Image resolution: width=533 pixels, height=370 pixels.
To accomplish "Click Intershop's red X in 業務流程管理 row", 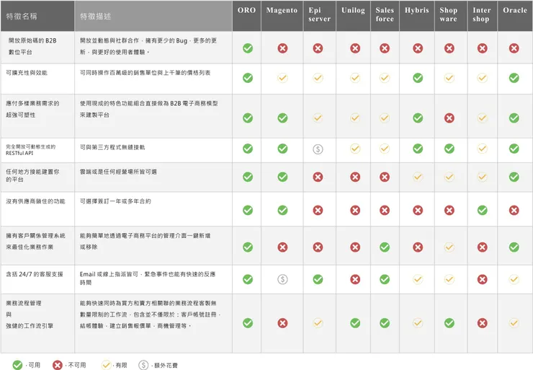I will click(482, 323).
